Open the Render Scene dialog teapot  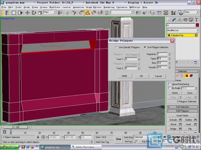(181, 13)
